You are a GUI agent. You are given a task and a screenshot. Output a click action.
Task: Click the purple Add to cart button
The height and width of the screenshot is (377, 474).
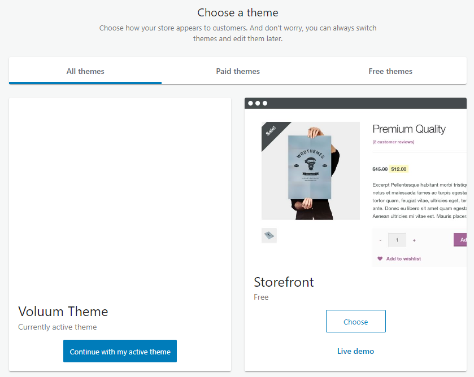tap(463, 240)
